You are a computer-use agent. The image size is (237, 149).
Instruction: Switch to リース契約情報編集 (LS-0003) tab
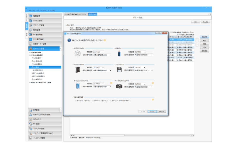pyautogui.click(x=76, y=14)
